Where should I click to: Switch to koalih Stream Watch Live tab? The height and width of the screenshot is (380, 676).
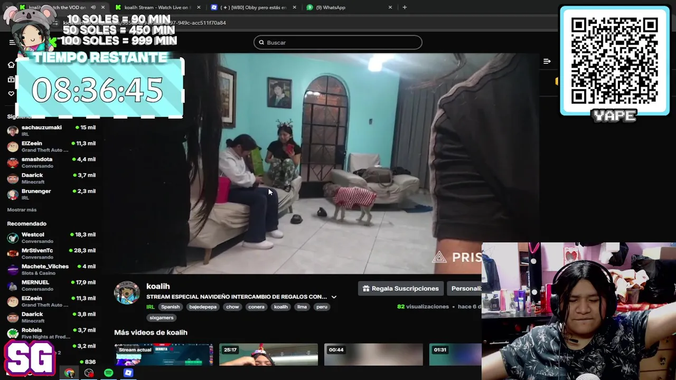(x=157, y=7)
